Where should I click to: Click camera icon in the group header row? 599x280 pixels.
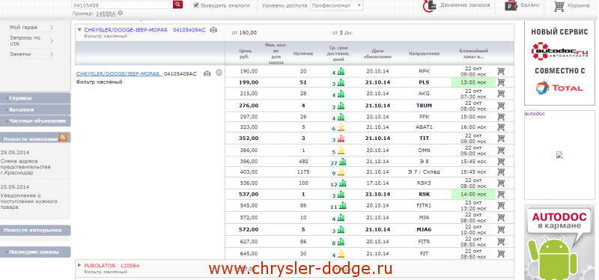point(213,30)
